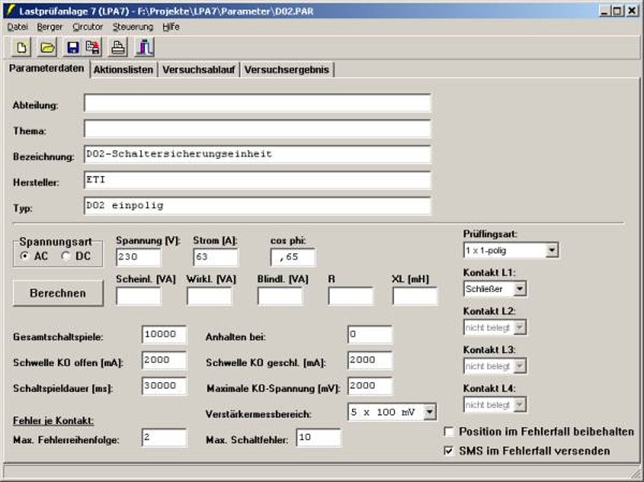Open the Berger menu
644x482 pixels.
pyautogui.click(x=49, y=27)
